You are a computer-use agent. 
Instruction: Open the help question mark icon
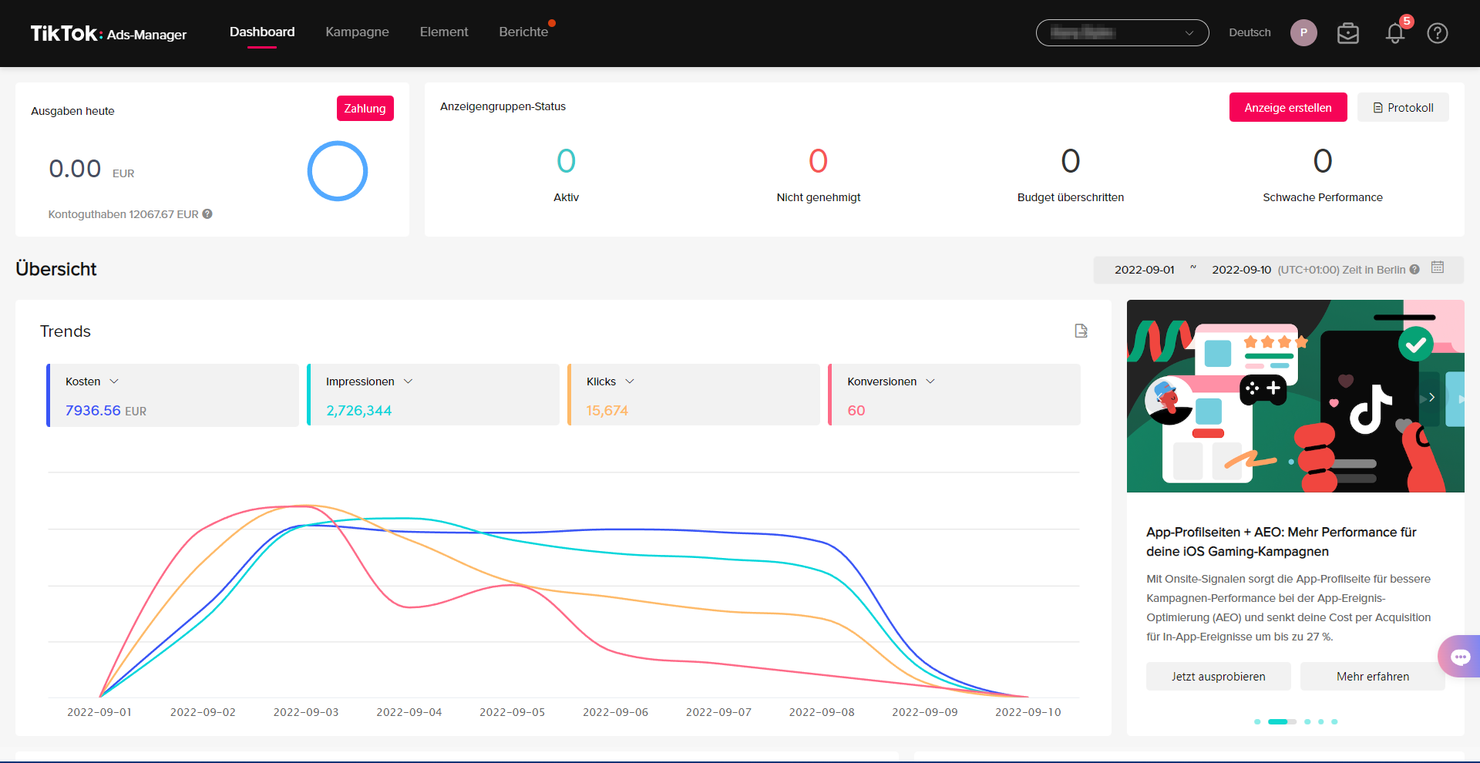tap(1438, 33)
